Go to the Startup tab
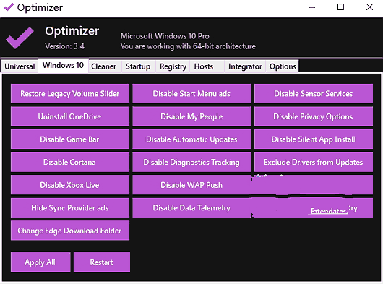 click(138, 66)
